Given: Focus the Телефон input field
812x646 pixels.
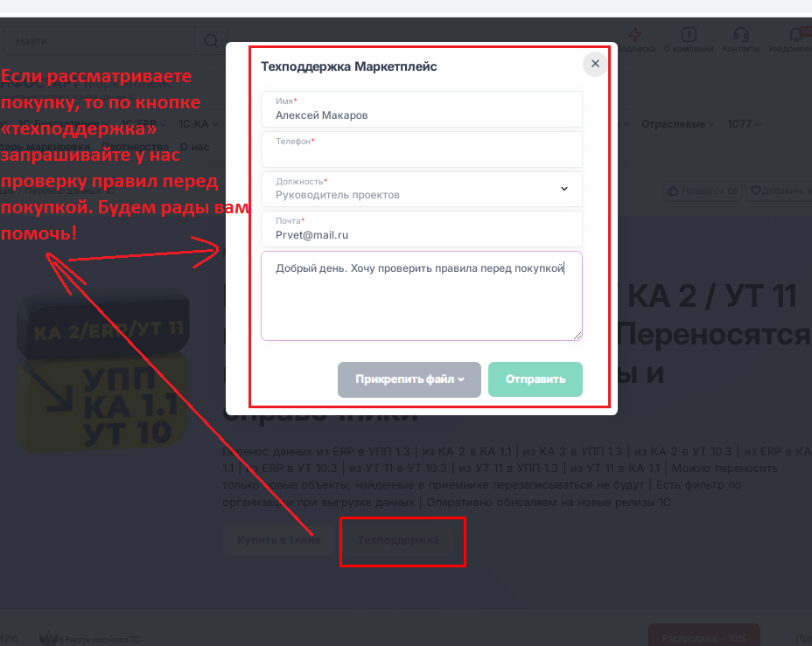Looking at the screenshot, I should click(x=422, y=149).
